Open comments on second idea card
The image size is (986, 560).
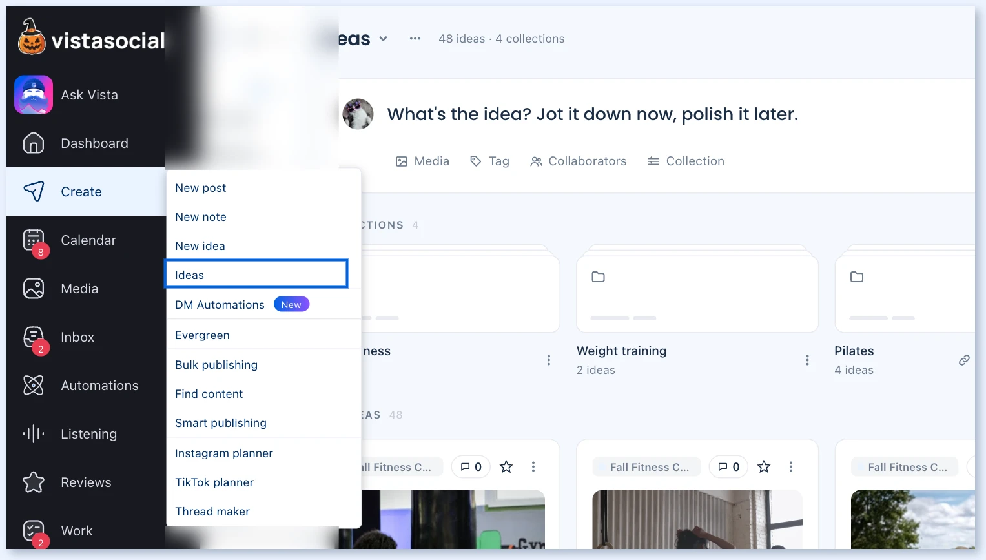point(728,467)
